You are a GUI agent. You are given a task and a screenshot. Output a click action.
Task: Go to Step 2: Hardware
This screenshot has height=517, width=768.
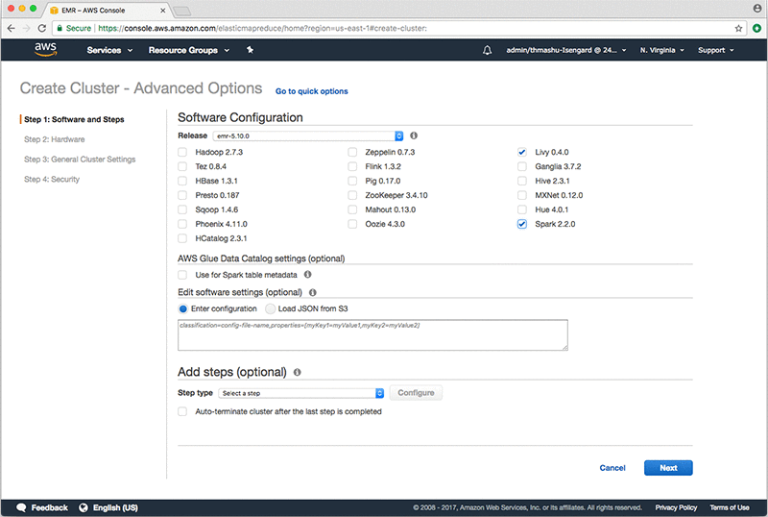point(55,139)
